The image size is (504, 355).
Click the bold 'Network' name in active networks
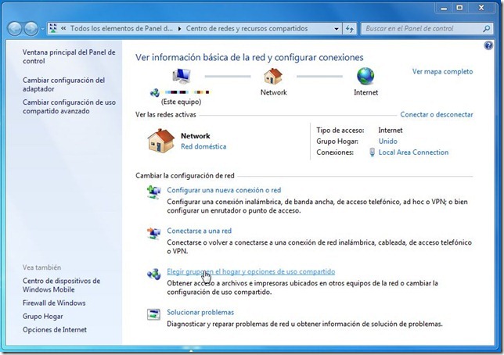tap(196, 136)
